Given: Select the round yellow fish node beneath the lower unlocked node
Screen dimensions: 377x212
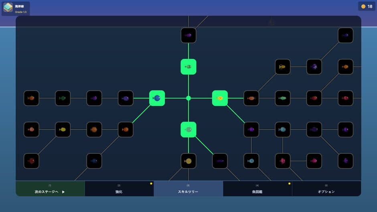Looking at the screenshot, I should (x=188, y=161).
